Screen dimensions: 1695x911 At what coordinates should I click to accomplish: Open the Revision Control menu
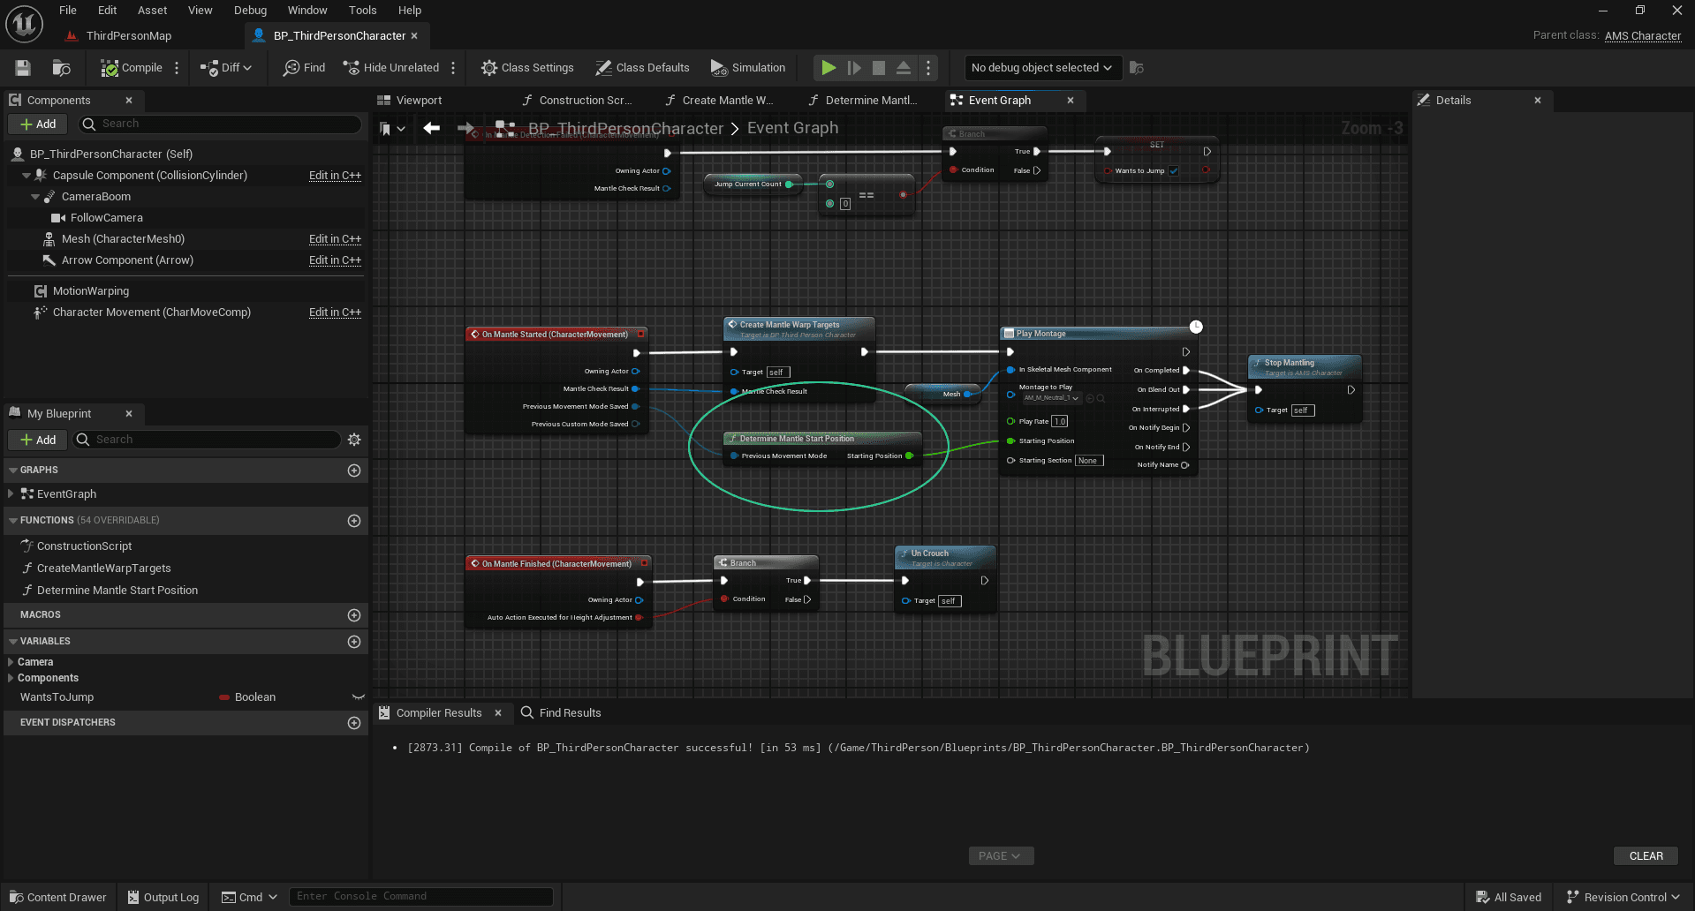[1623, 898]
